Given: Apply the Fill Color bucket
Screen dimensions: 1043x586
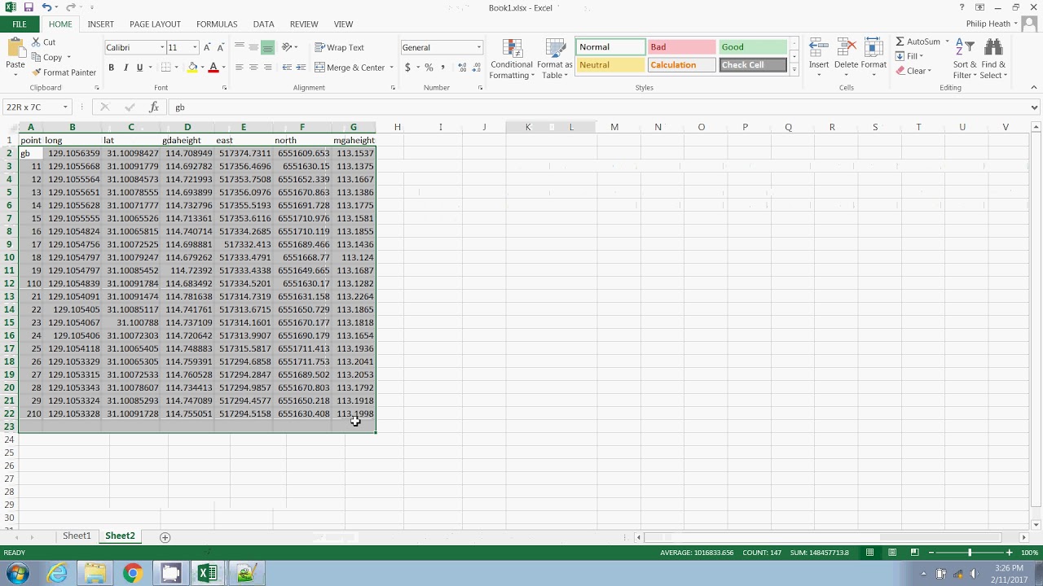Looking at the screenshot, I should 193,68.
